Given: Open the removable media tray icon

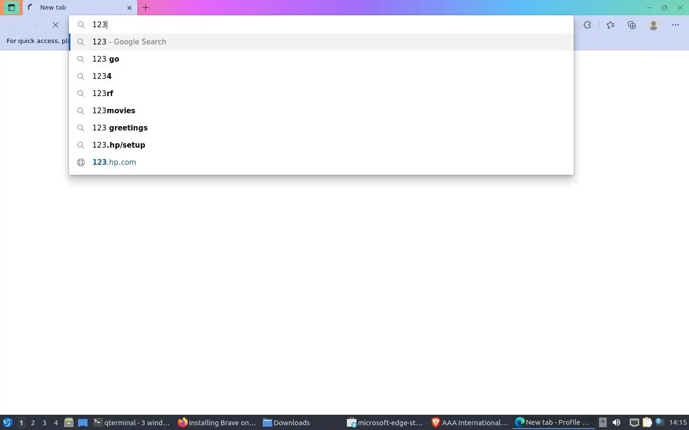Looking at the screenshot, I should [603, 422].
